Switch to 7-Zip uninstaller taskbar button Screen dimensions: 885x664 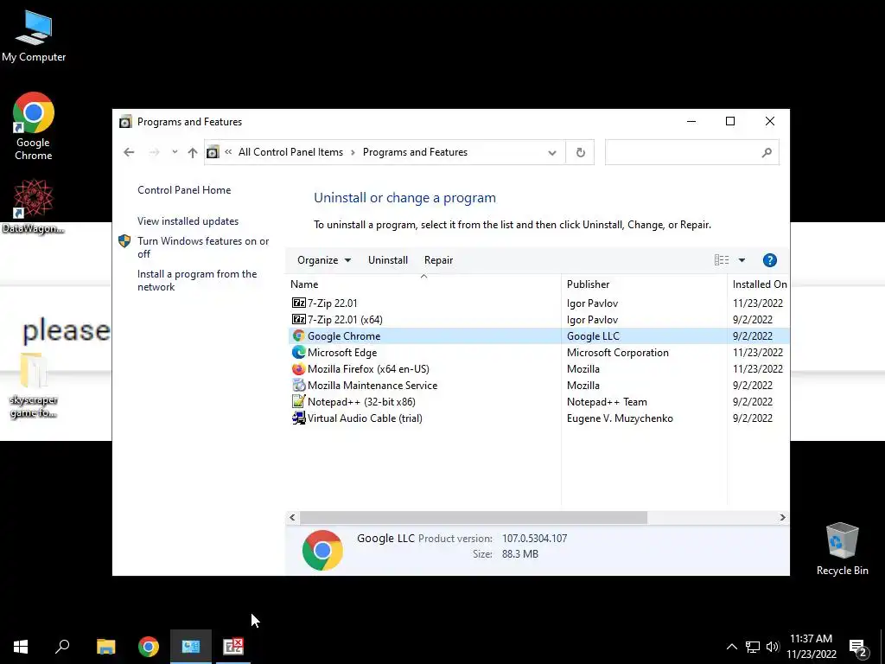tap(233, 647)
